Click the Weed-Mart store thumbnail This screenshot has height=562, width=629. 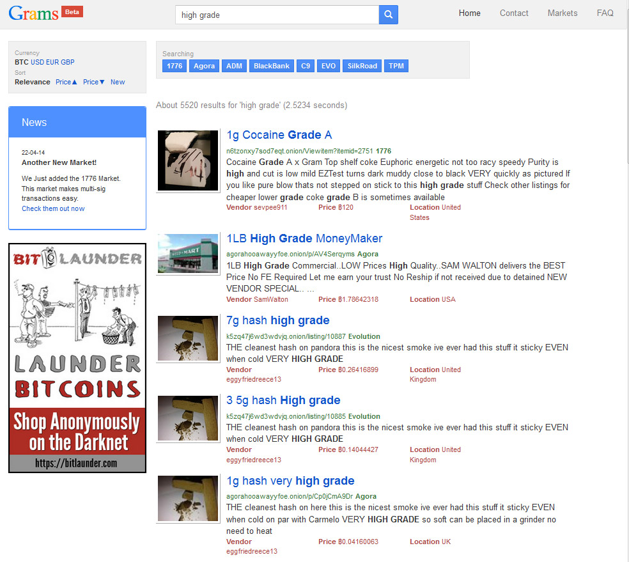coord(188,254)
